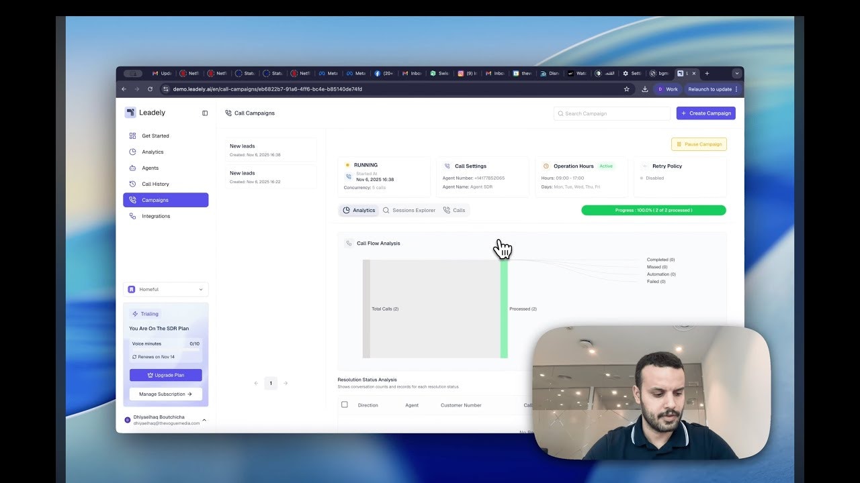The width and height of the screenshot is (860, 483).
Task: Click the browser address bar URL
Action: [x=267, y=89]
